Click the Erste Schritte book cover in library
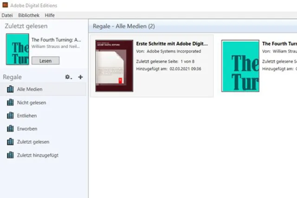Image resolution: width=297 pixels, height=198 pixels. pos(114,66)
